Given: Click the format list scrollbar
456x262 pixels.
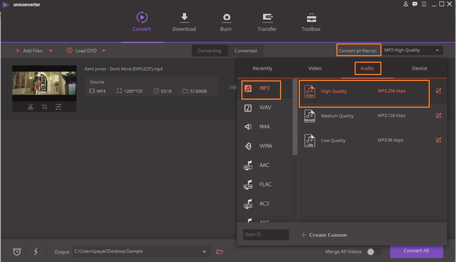Looking at the screenshot, I should click(x=295, y=117).
